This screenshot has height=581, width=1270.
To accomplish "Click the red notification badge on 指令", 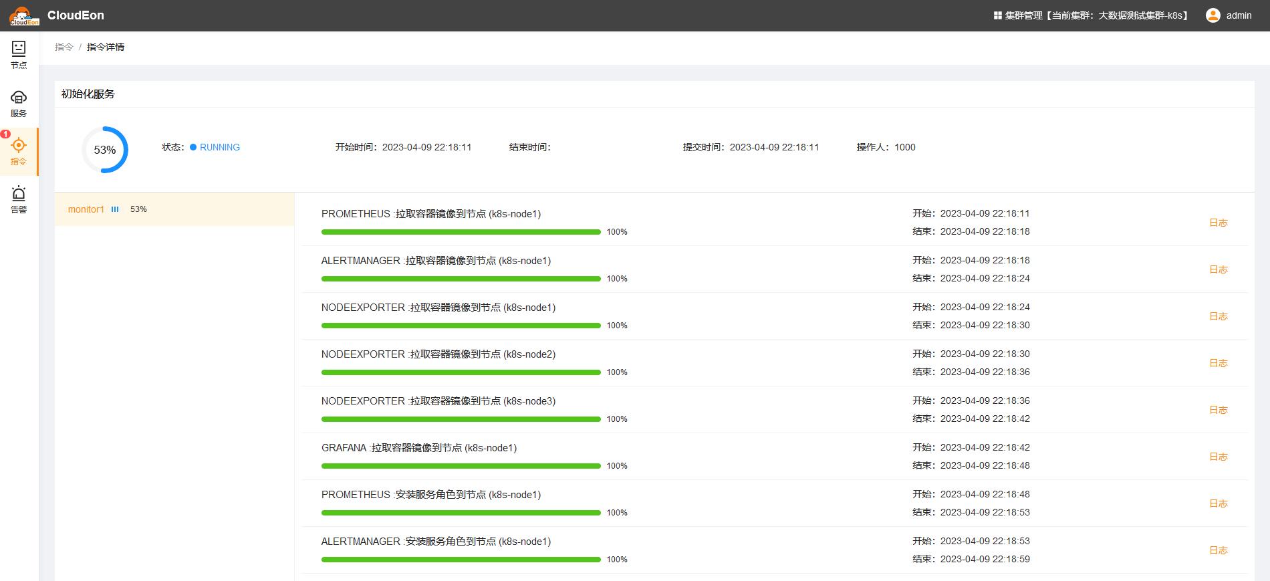I will coord(5,134).
